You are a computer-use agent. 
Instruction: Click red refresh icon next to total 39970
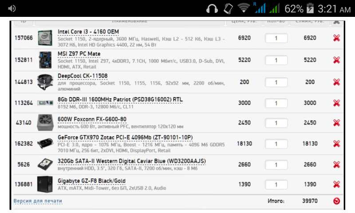tap(336, 201)
